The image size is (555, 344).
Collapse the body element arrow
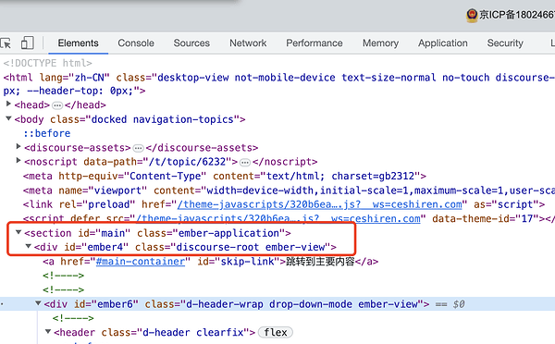pos(8,118)
